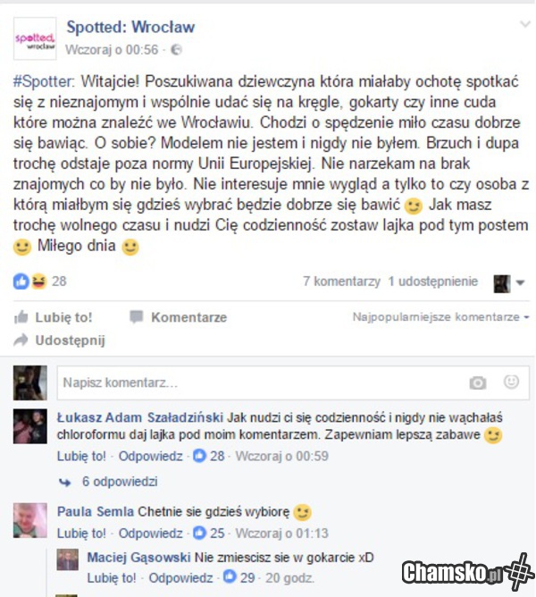Click the Chamsko.pl watermark logo
Image resolution: width=536 pixels, height=597 pixels.
[x=468, y=571]
